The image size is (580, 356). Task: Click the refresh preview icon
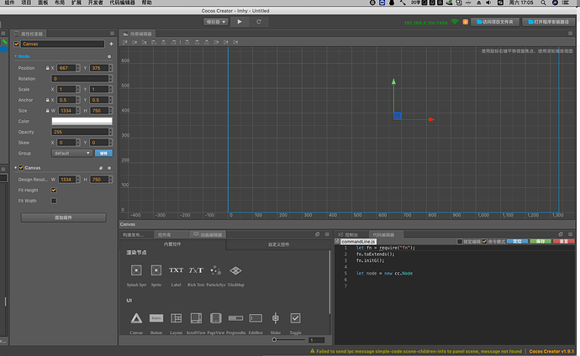coord(259,22)
